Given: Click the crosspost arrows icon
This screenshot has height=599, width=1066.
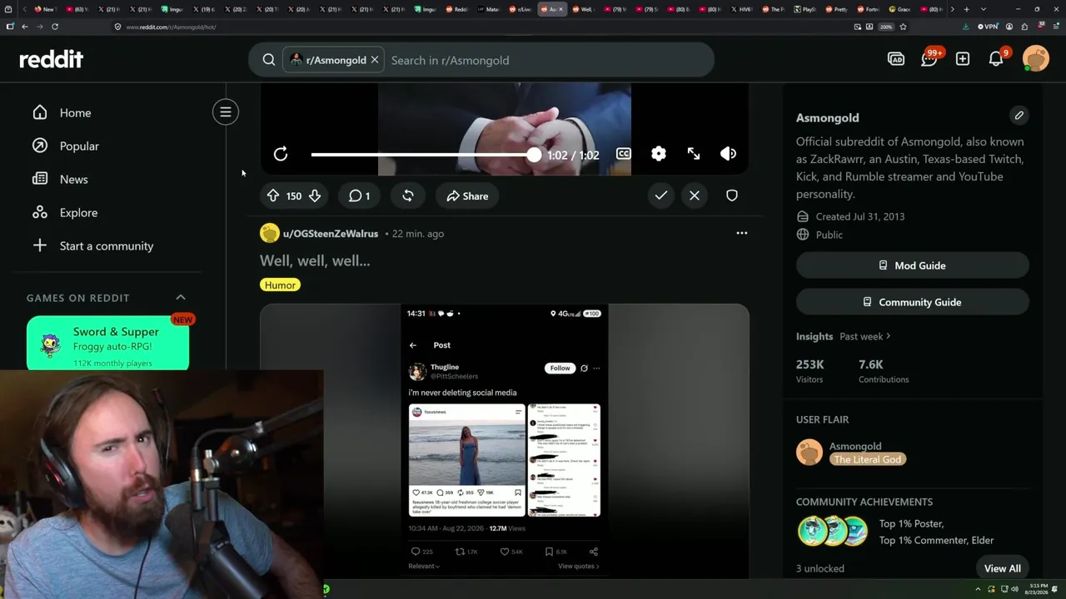Looking at the screenshot, I should click(x=408, y=196).
